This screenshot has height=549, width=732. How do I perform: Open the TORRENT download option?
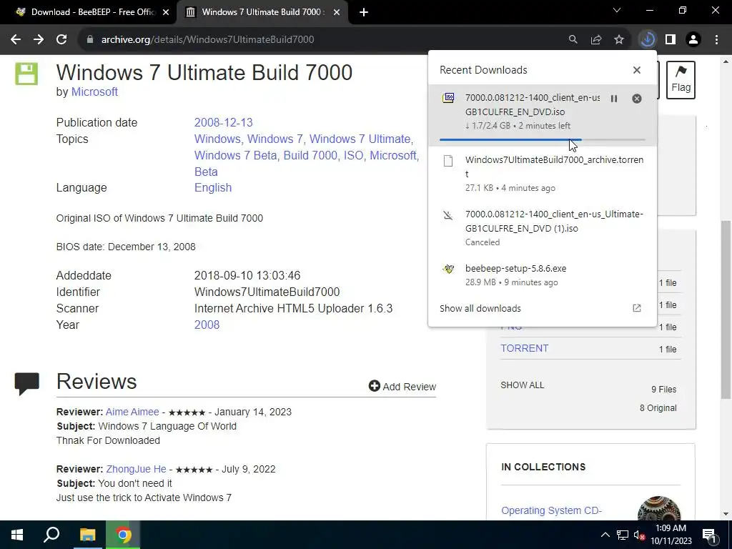pyautogui.click(x=524, y=349)
